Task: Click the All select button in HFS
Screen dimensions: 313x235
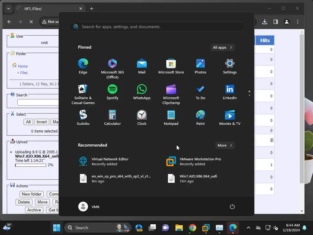Action: (28, 122)
